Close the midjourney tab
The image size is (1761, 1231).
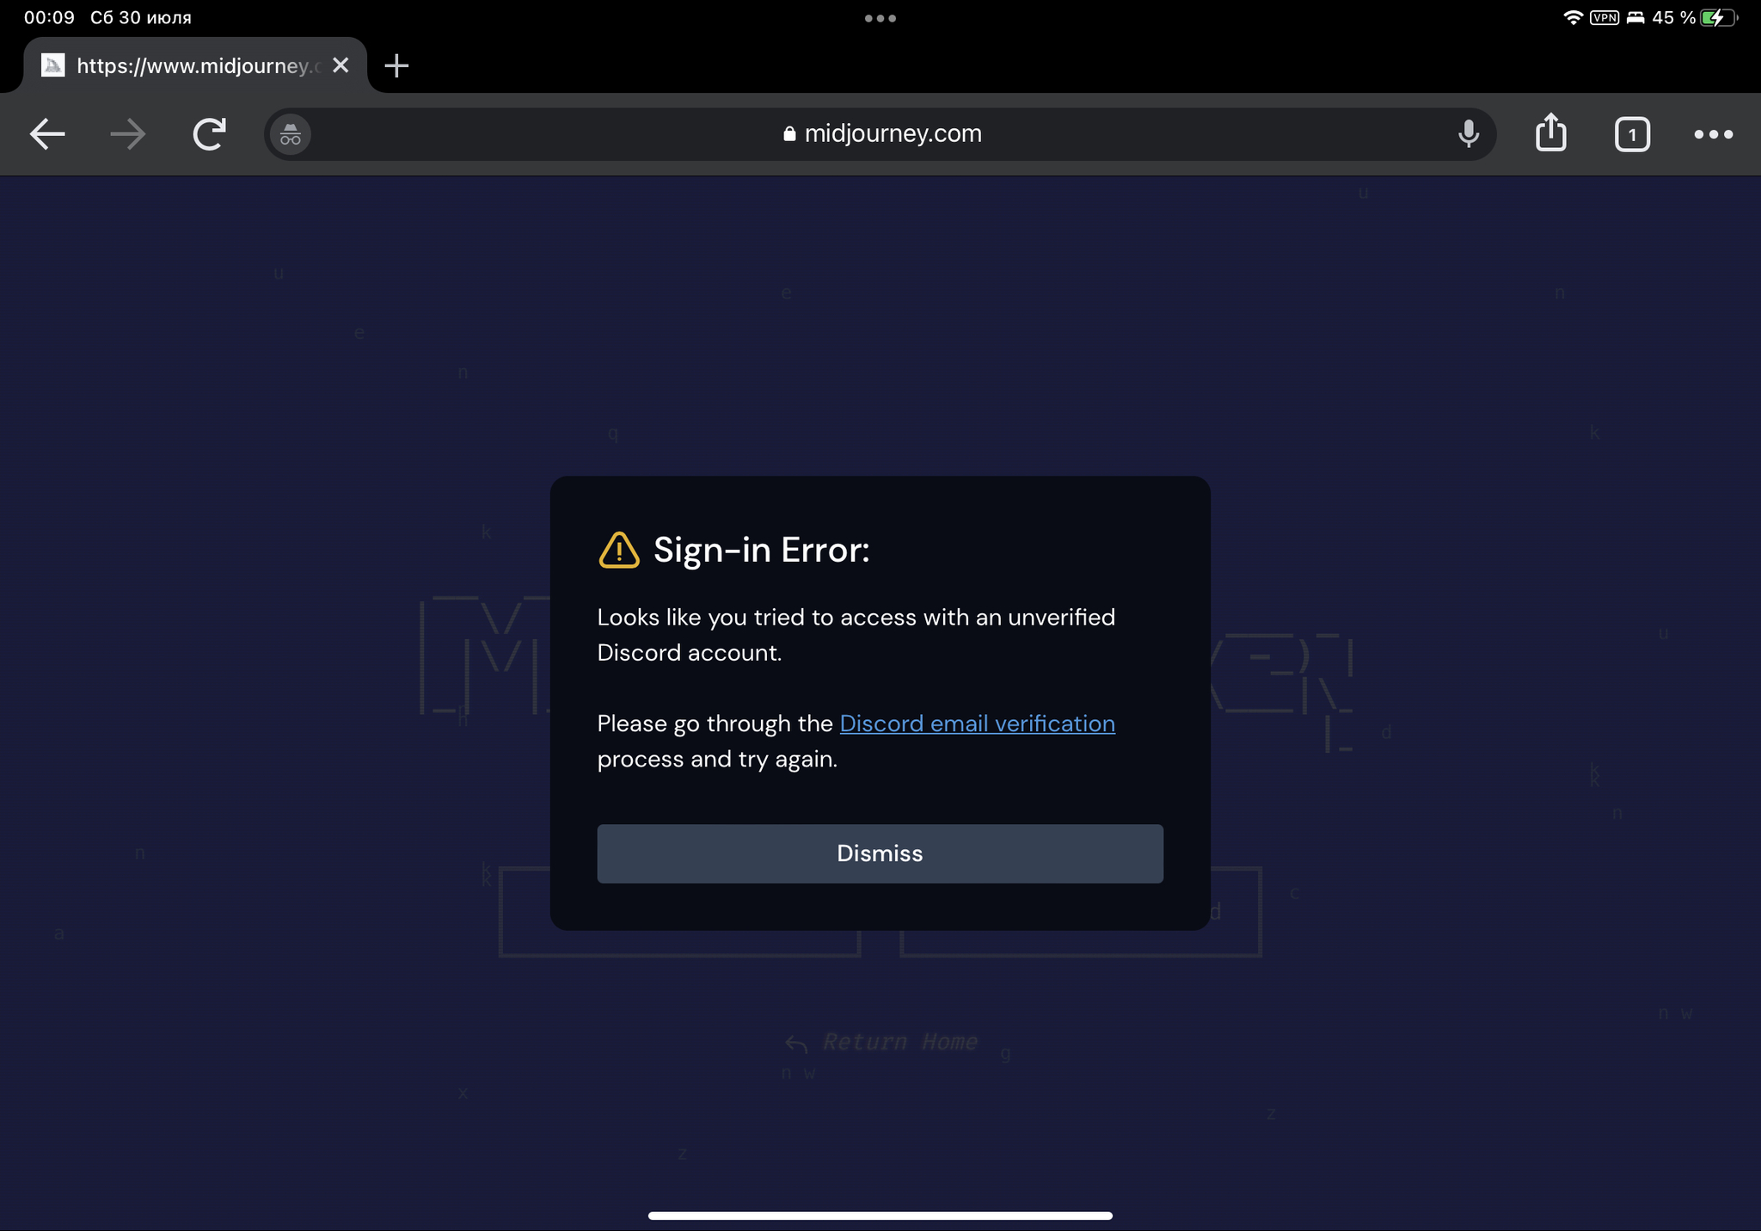click(341, 65)
